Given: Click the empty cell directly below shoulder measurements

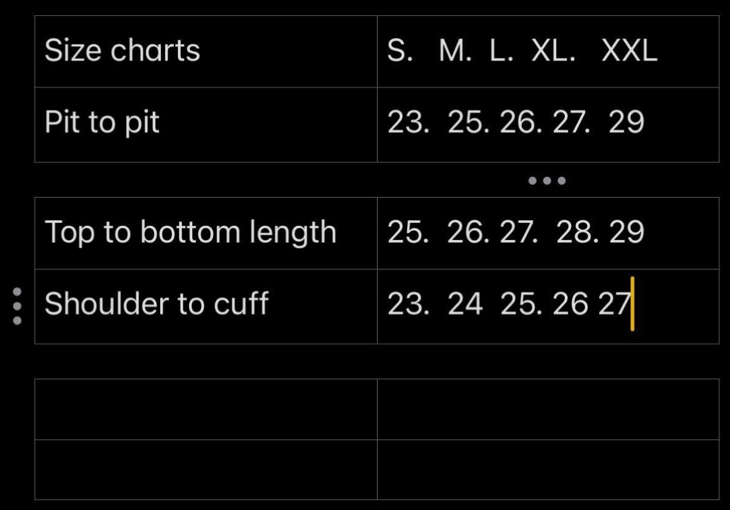Looking at the screenshot, I should point(548,409).
